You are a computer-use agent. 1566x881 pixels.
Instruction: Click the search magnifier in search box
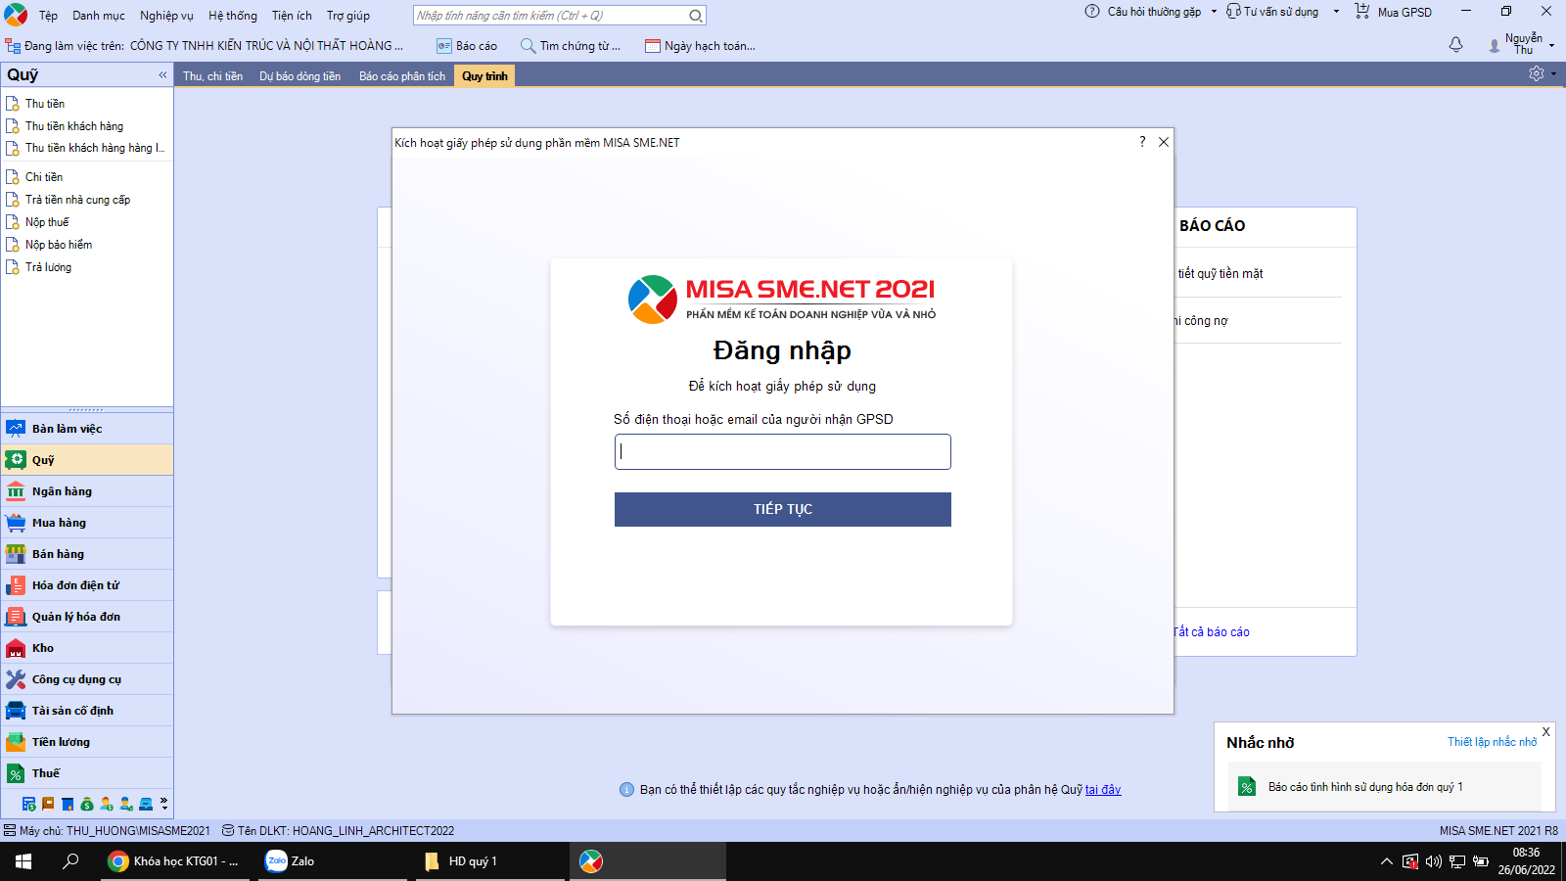(695, 16)
